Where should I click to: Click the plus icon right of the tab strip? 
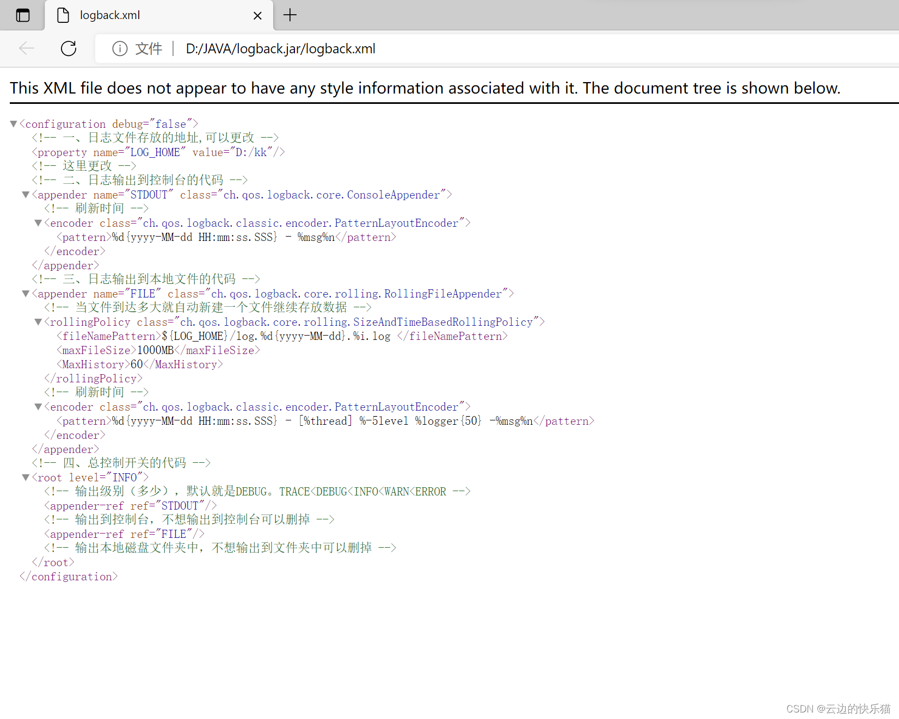tap(290, 15)
